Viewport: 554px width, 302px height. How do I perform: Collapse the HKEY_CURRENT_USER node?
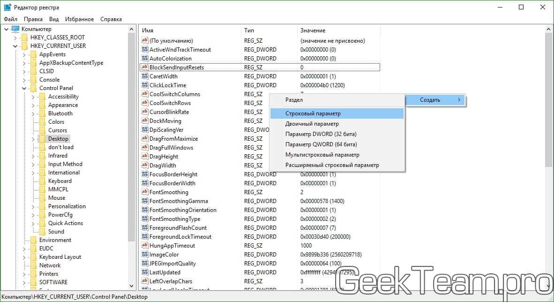click(15, 46)
